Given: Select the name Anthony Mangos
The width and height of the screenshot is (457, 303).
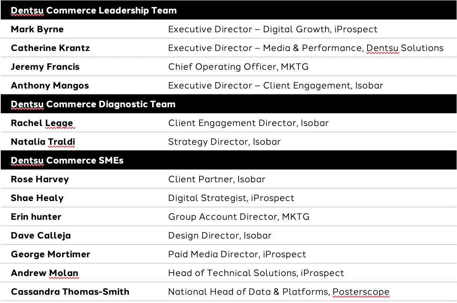Looking at the screenshot, I should pyautogui.click(x=50, y=85).
